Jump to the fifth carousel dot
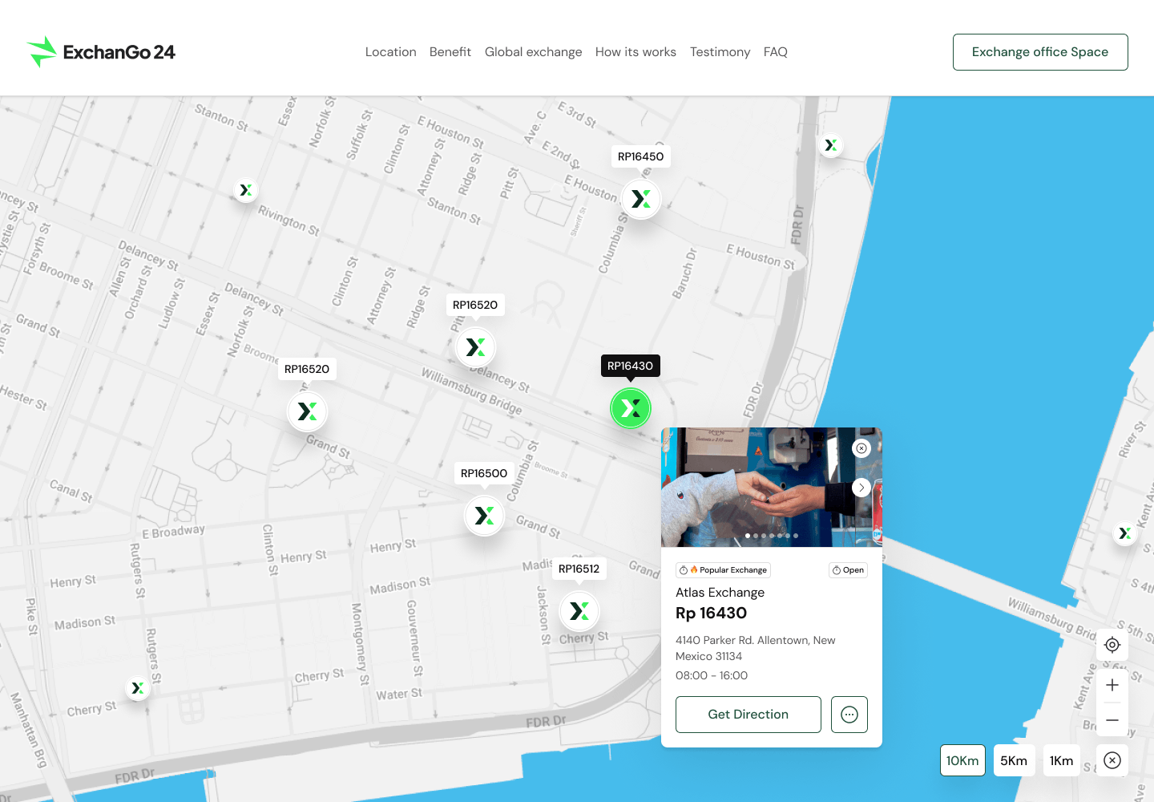Image resolution: width=1154 pixels, height=802 pixels. (780, 535)
